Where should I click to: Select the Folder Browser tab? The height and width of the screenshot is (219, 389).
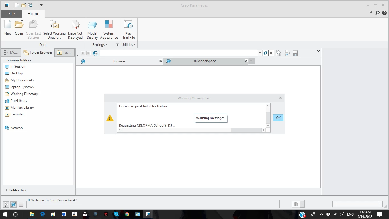point(38,52)
